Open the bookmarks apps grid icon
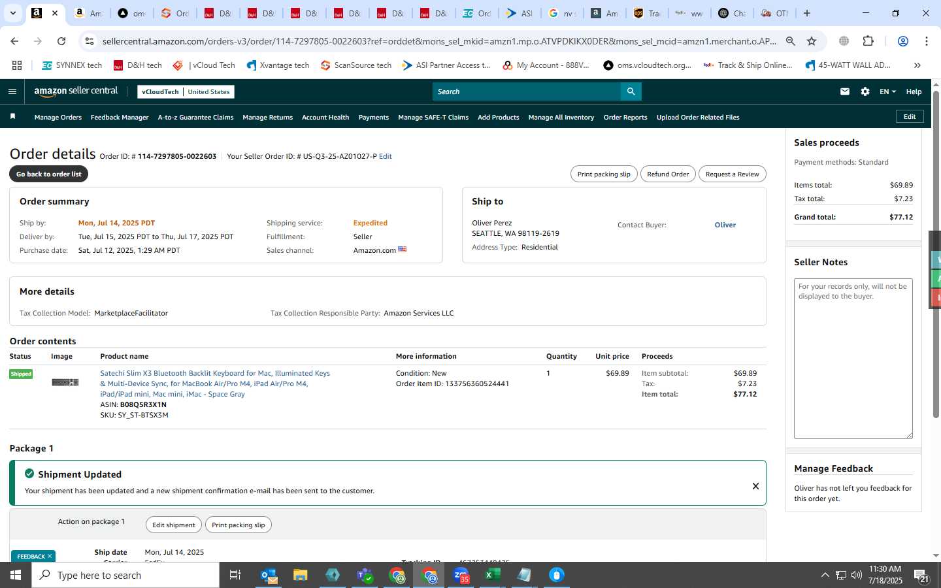Image resolution: width=941 pixels, height=588 pixels. pos(17,65)
